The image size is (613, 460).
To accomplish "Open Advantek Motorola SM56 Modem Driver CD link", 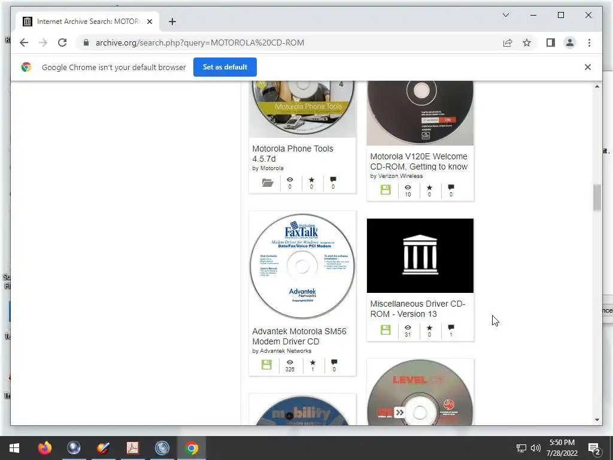I will click(x=299, y=337).
